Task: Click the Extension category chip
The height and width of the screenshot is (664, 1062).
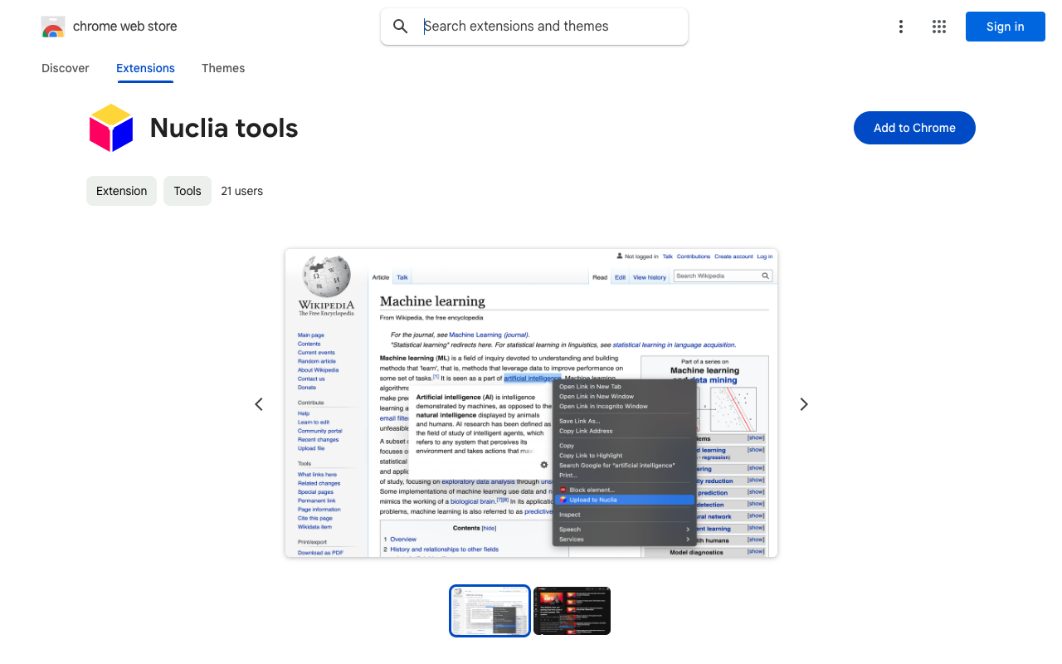Action: coord(121,191)
